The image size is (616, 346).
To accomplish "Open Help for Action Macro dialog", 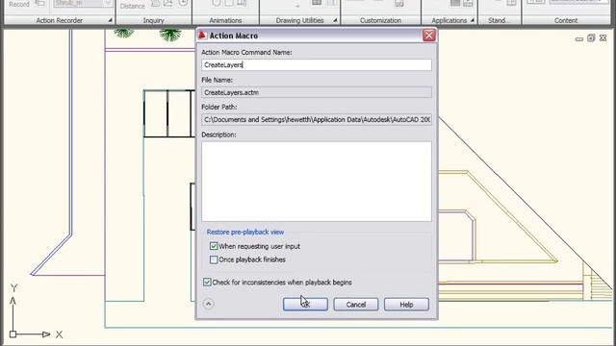I will coord(406,305).
